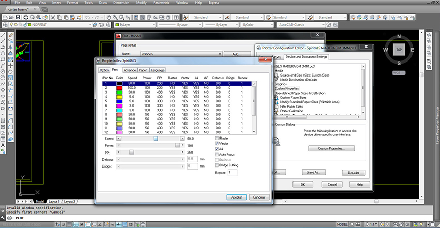Open the ByLayer color dropdown
The width and height of the screenshot is (440, 228).
154,25
